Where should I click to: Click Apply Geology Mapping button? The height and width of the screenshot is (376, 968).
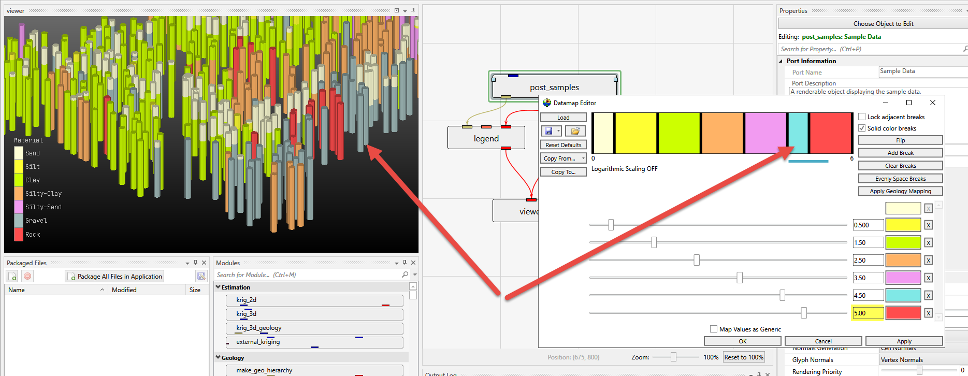[x=900, y=191]
